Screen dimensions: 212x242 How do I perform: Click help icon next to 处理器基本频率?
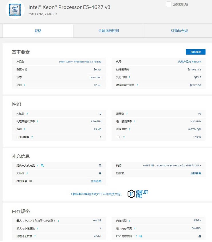pos(38,121)
